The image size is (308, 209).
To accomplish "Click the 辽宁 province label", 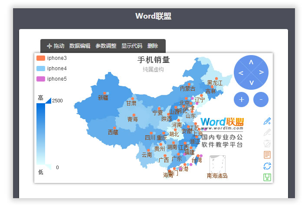I will click(x=200, y=100).
